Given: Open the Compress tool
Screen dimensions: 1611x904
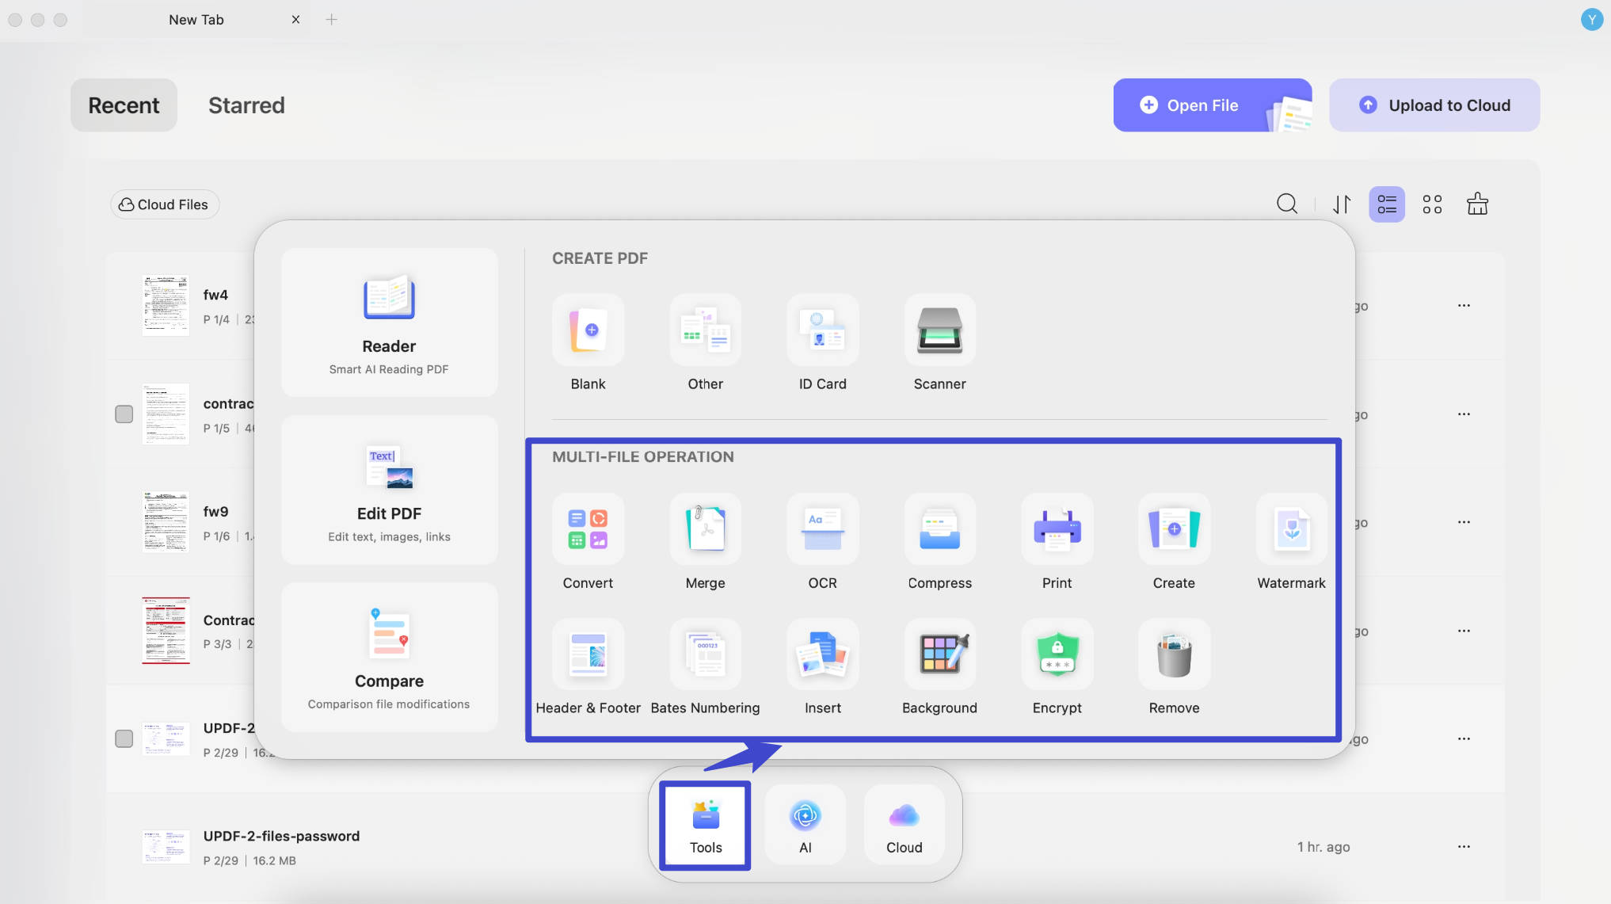Looking at the screenshot, I should point(939,529).
